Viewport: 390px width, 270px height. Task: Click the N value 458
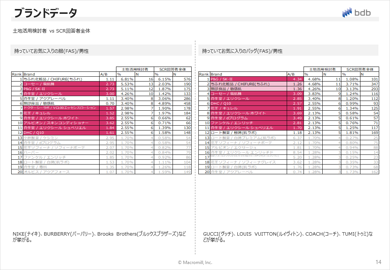[x=182, y=104]
